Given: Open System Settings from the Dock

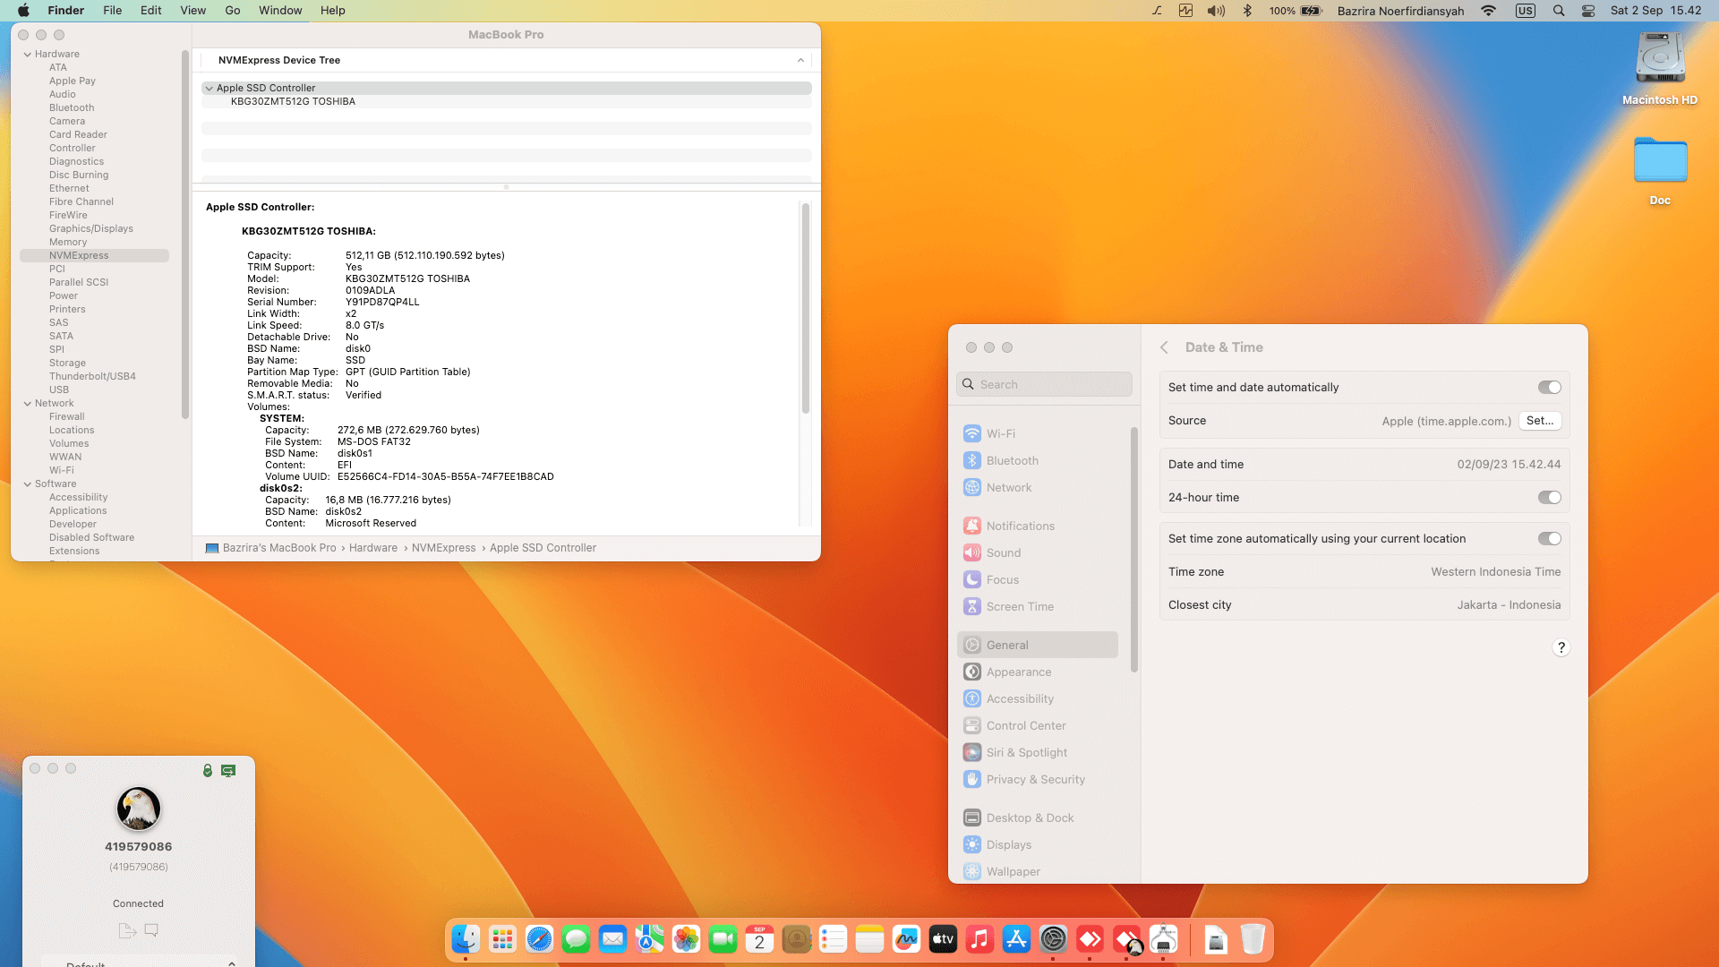Looking at the screenshot, I should [1053, 939].
